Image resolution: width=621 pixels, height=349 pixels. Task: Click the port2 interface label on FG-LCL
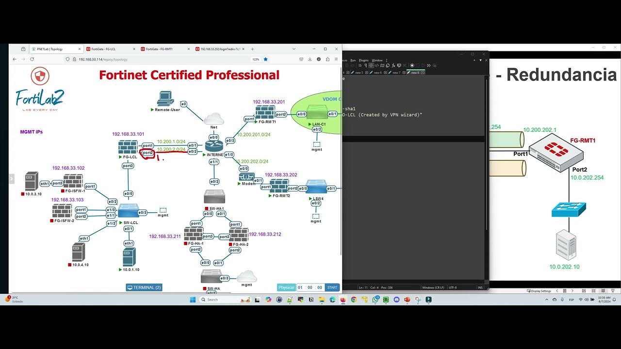coord(147,153)
